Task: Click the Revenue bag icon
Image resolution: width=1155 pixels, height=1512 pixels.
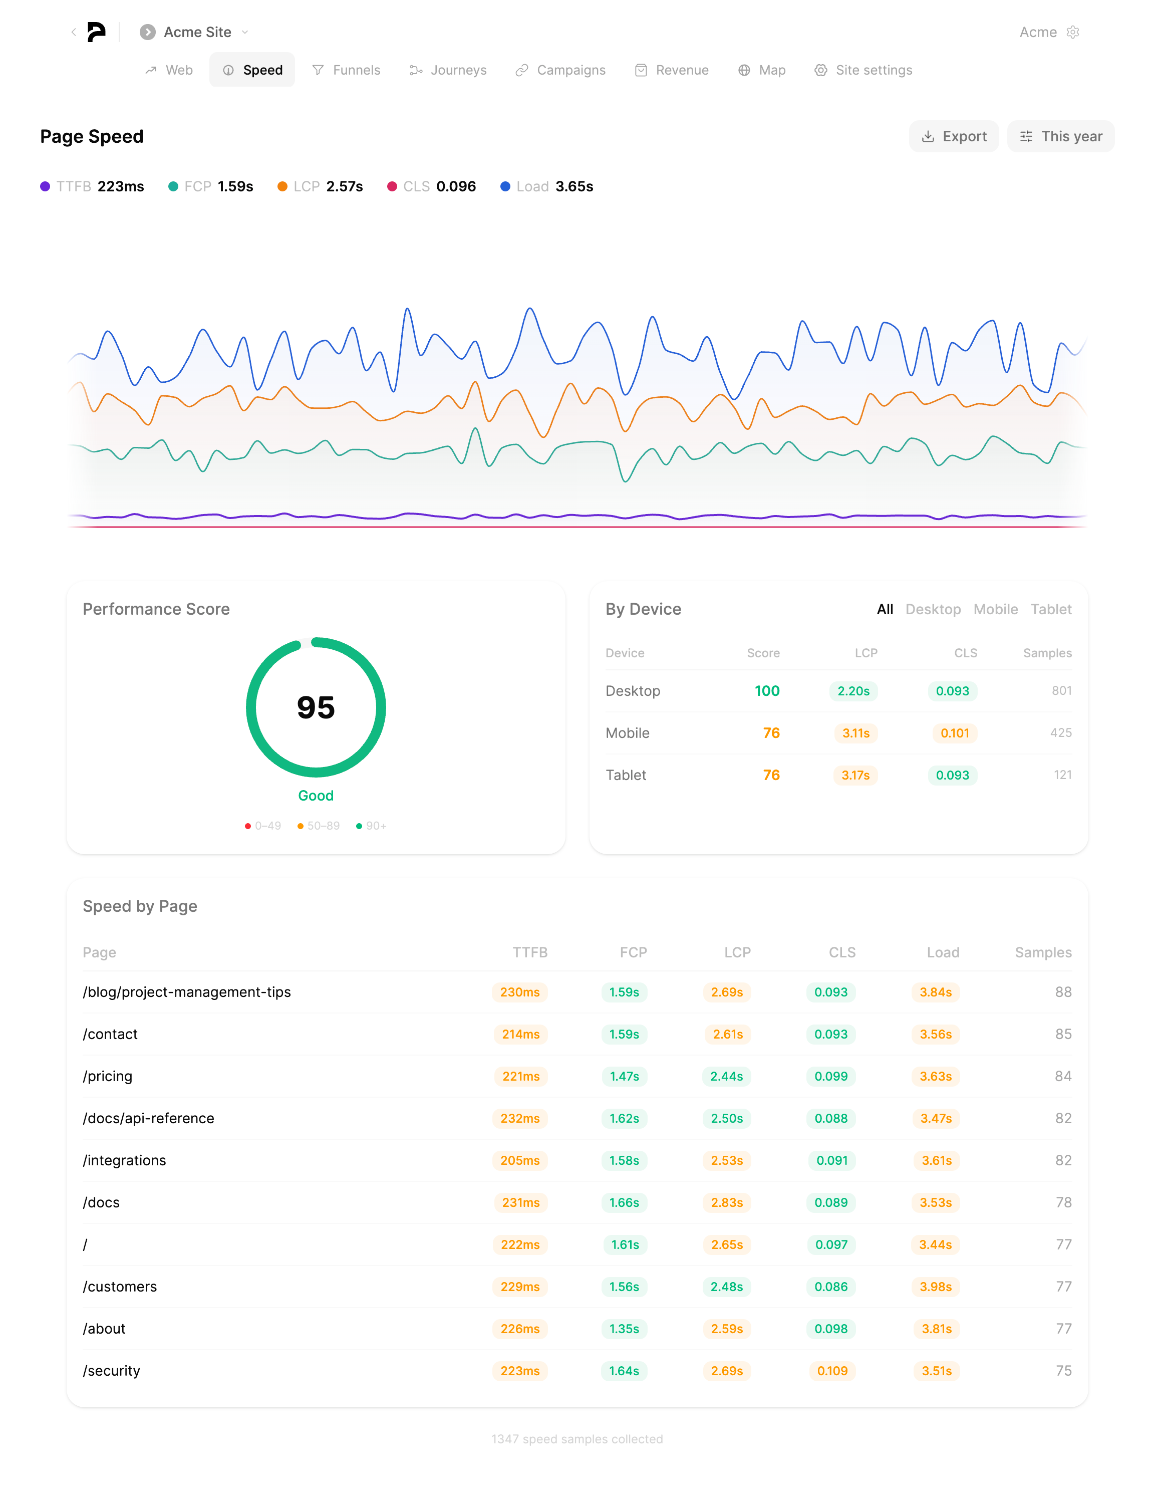Action: click(641, 70)
